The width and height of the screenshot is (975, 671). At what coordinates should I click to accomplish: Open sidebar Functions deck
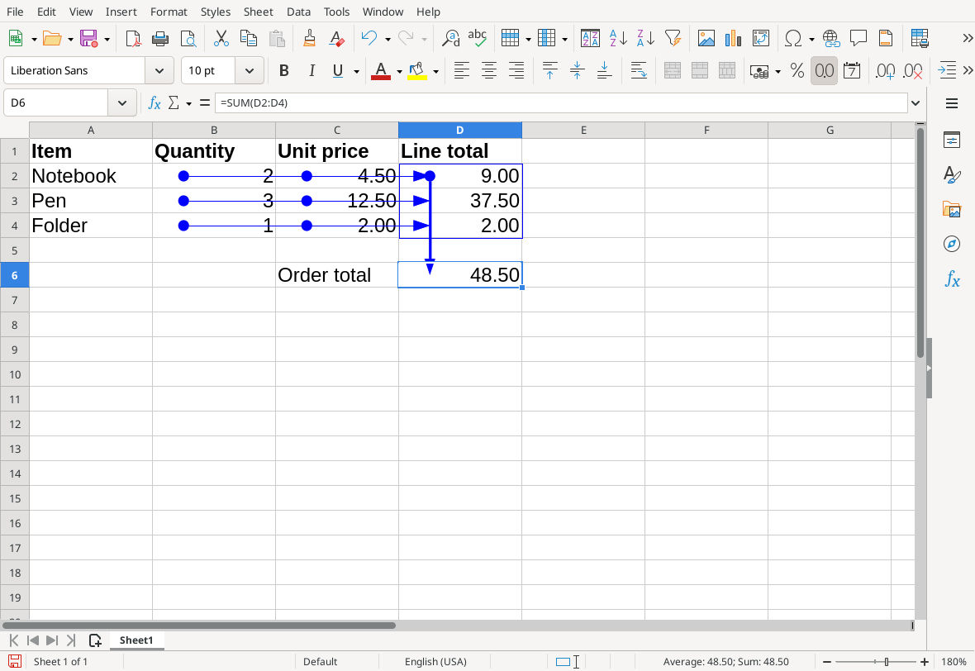click(x=951, y=278)
